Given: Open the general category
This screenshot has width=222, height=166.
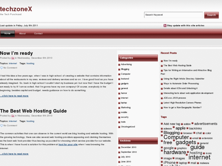Looking at the screenshot, I should (x=124, y=88).
